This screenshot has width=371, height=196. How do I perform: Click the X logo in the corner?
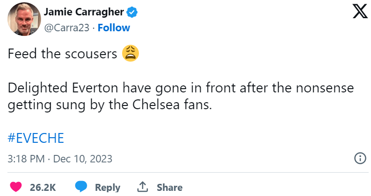point(360,13)
